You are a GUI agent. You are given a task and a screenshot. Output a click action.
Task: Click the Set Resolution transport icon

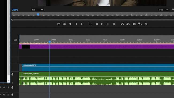59,24
